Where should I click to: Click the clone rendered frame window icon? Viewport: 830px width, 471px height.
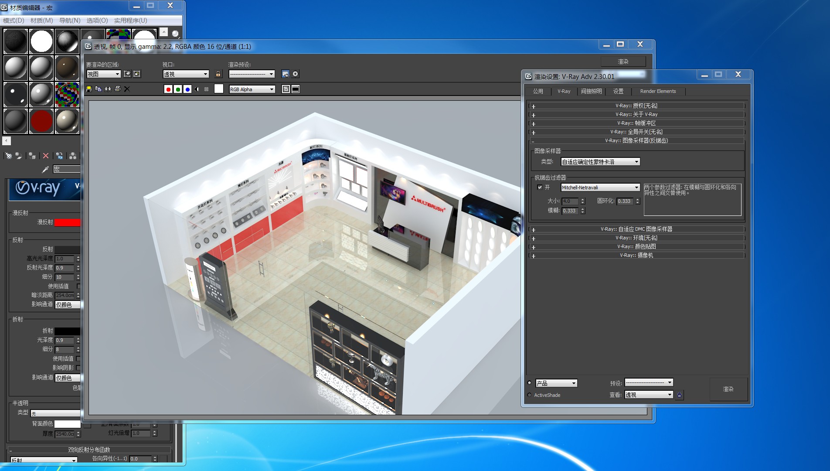click(x=108, y=89)
